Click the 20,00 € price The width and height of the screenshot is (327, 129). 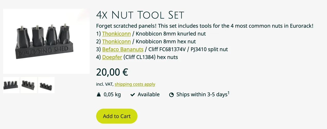click(x=112, y=72)
